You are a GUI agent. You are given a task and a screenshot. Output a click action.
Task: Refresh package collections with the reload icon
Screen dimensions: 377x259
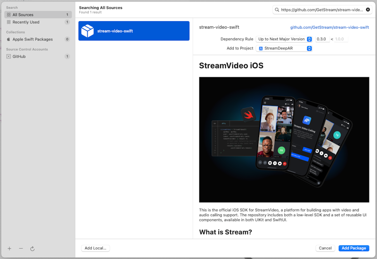click(33, 248)
